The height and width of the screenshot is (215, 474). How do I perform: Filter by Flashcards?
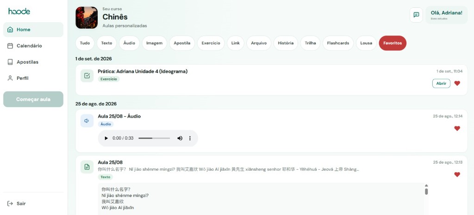tap(338, 43)
